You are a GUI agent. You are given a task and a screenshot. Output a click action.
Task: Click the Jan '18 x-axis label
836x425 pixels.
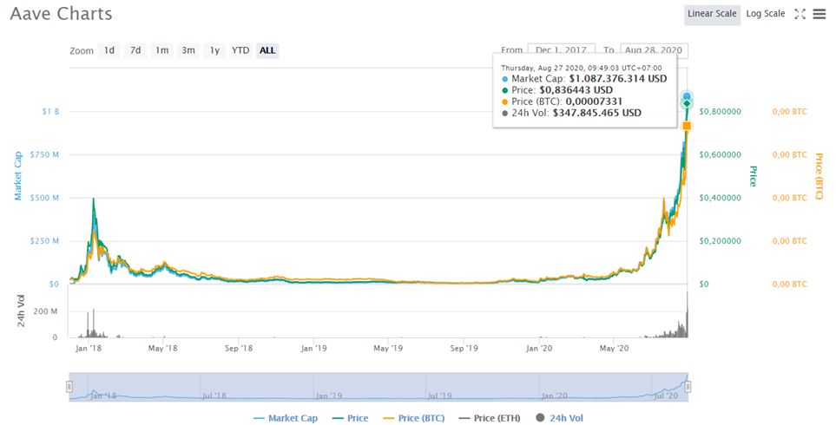[89, 349]
